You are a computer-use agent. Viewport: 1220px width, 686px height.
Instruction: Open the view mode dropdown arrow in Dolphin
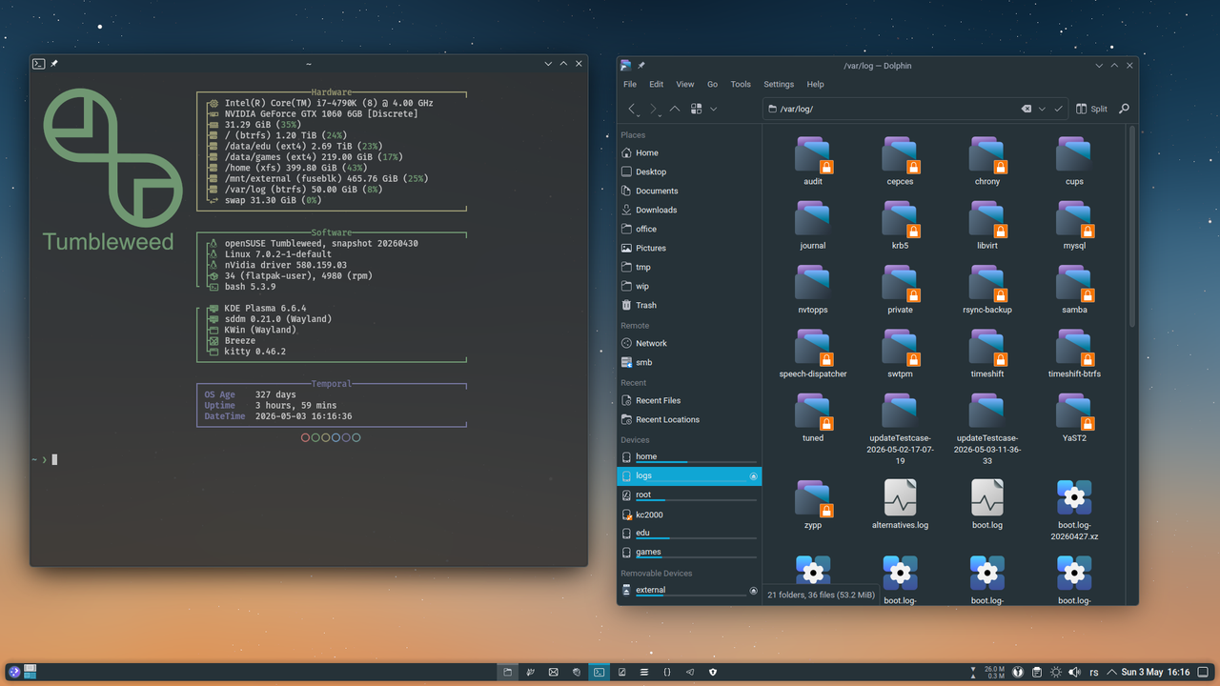pos(713,109)
